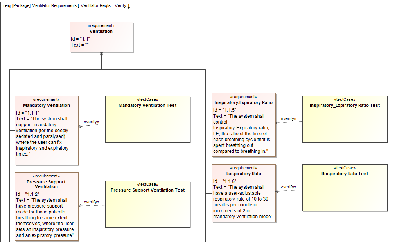Click the req diagram kind label
The image size is (404, 242).
(6, 5)
